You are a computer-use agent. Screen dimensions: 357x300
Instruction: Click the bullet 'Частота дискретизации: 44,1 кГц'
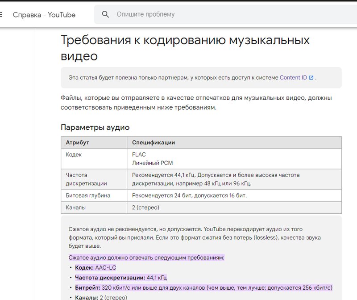point(121,278)
